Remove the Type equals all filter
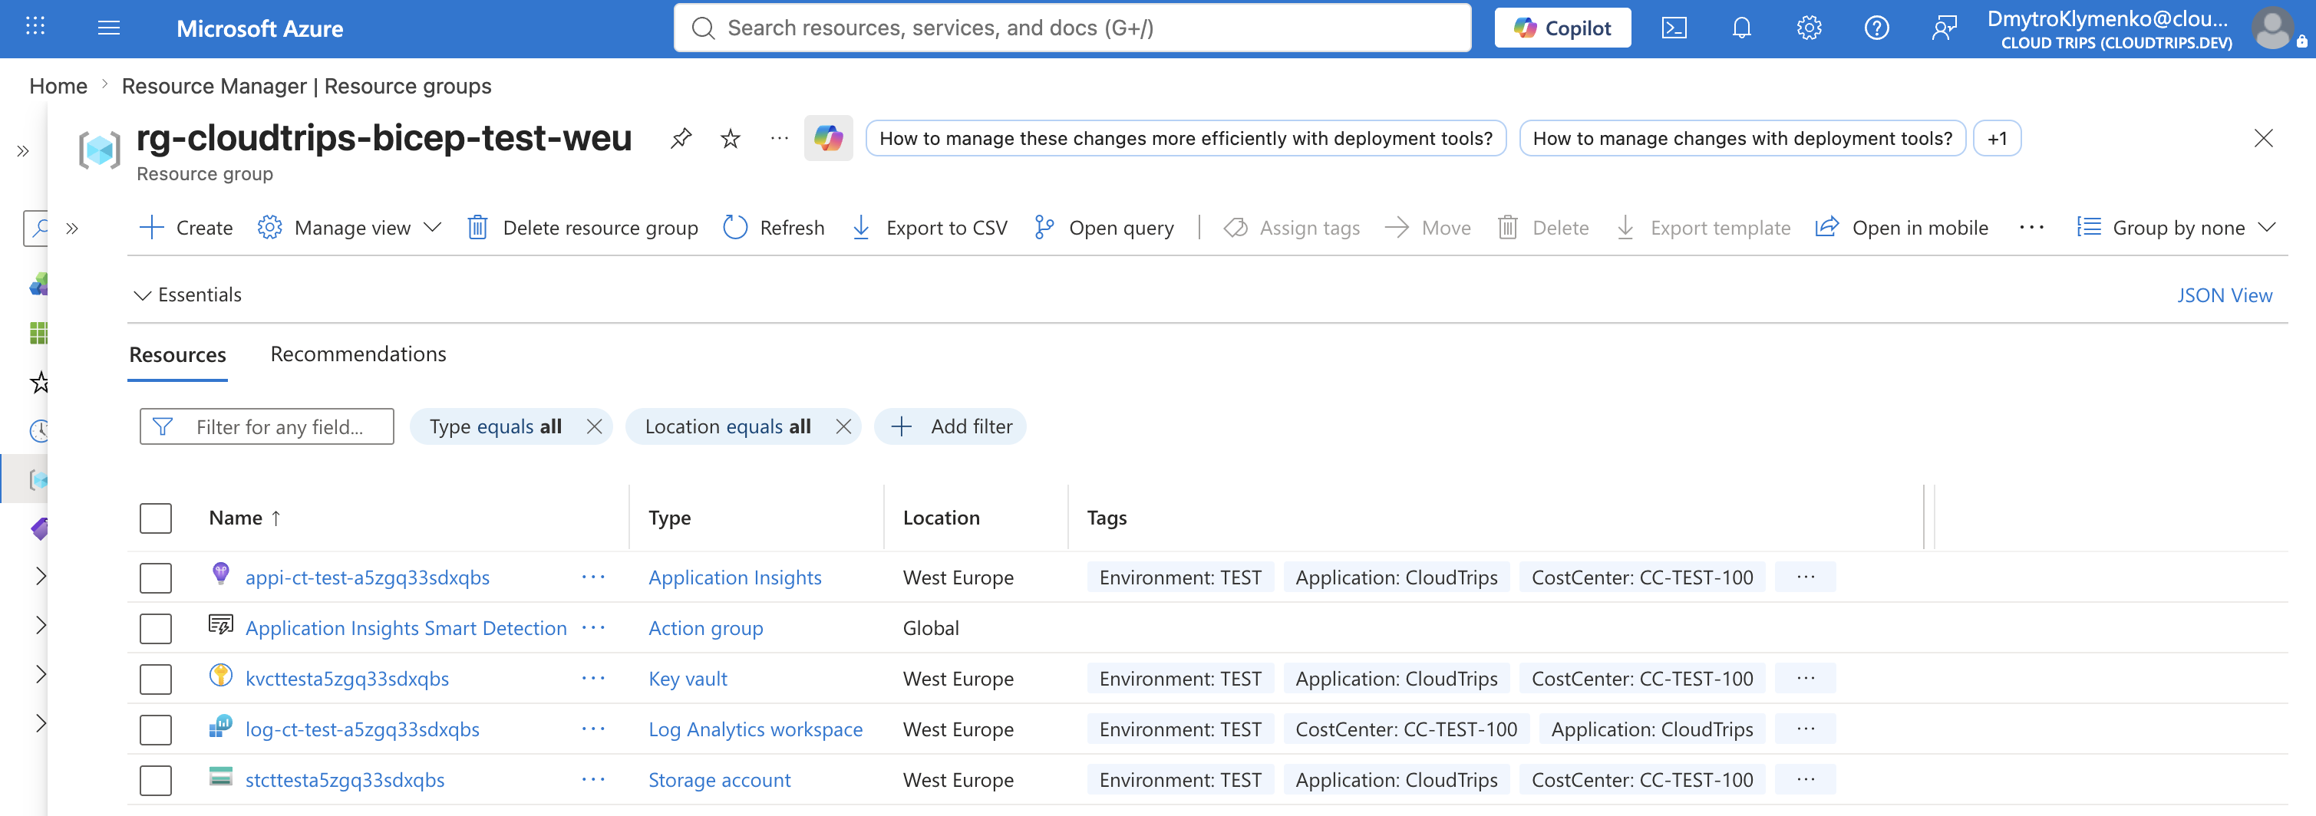Screen dimensions: 2316x816 point(594,427)
